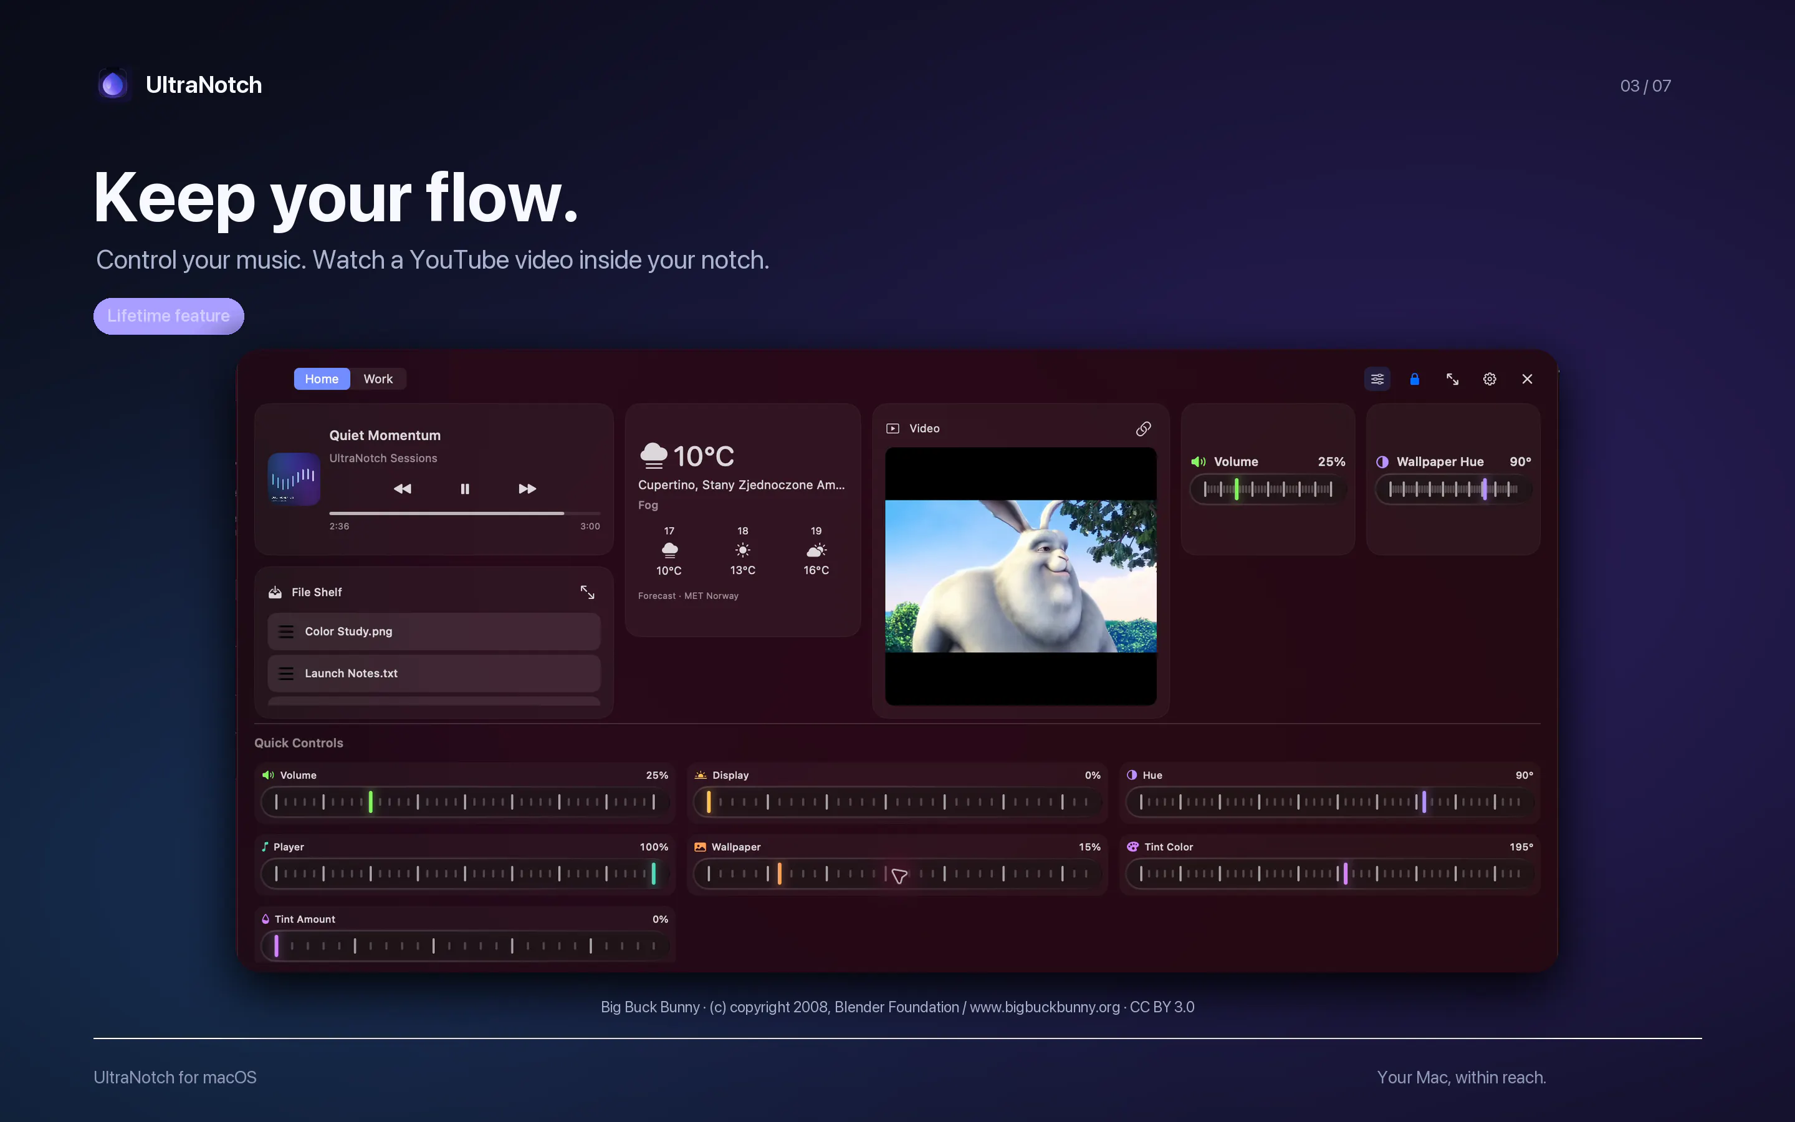
Task: Skip to next track button
Action: [x=527, y=488]
